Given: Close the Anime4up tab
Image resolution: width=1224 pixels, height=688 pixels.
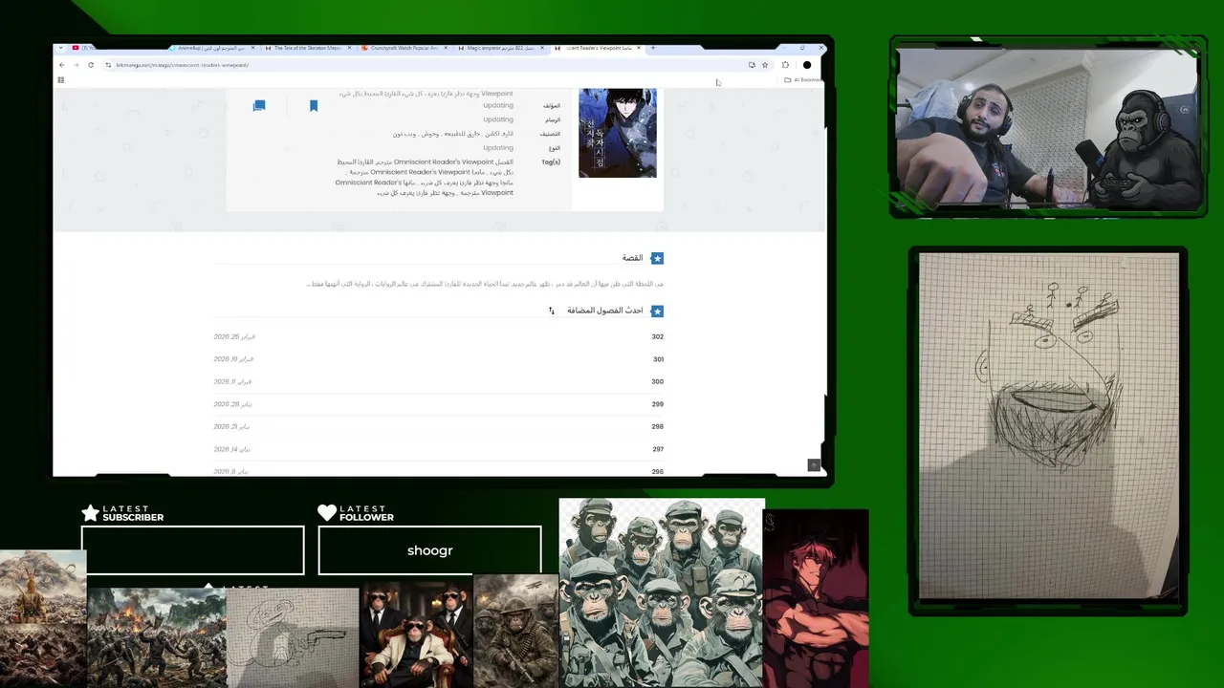Looking at the screenshot, I should tap(253, 48).
